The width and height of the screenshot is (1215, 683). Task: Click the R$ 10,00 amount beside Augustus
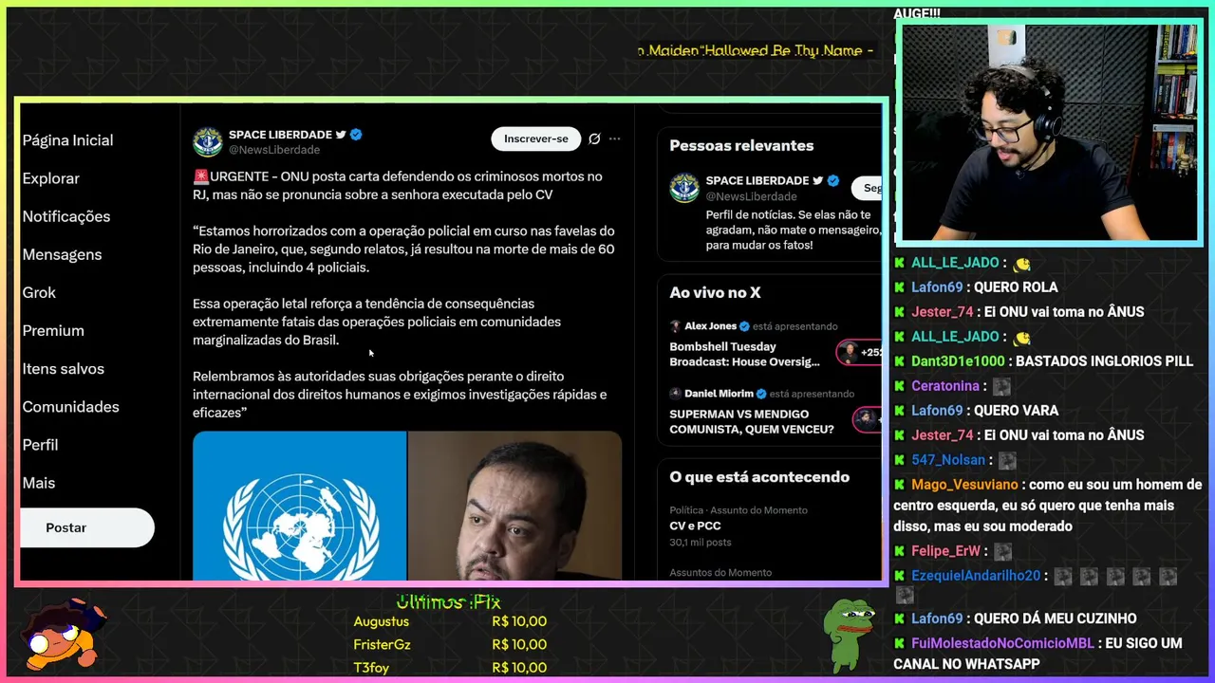coord(519,621)
